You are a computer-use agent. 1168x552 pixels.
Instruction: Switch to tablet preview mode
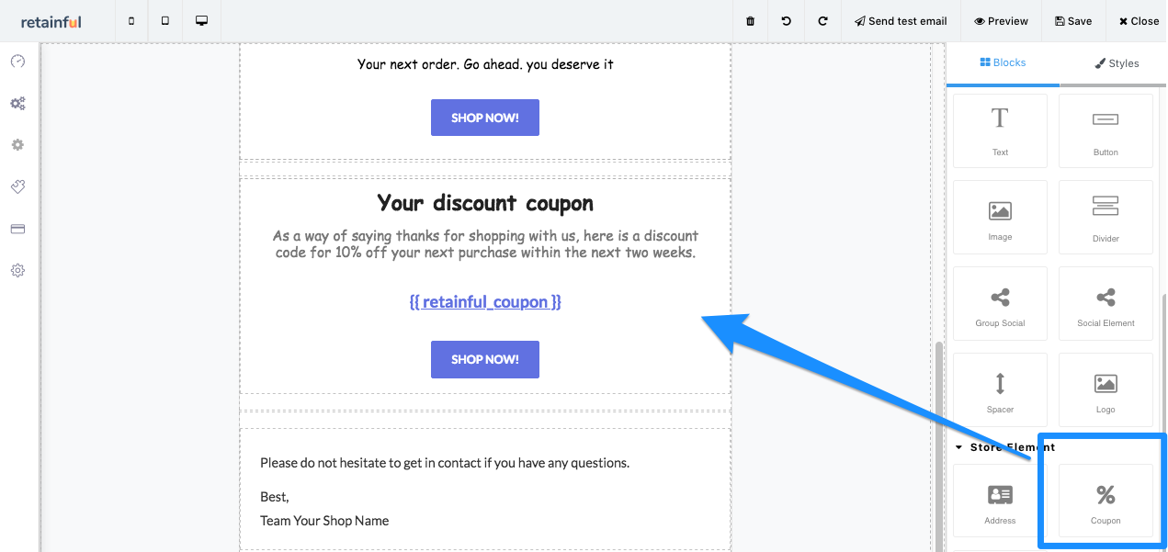coord(164,20)
